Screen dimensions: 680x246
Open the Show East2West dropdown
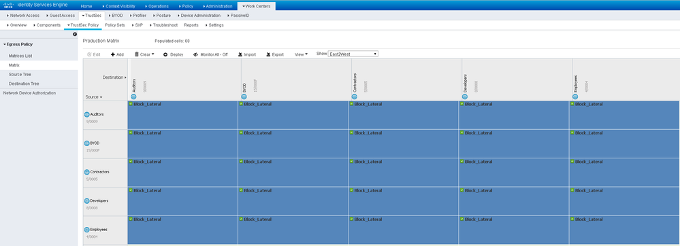353,54
